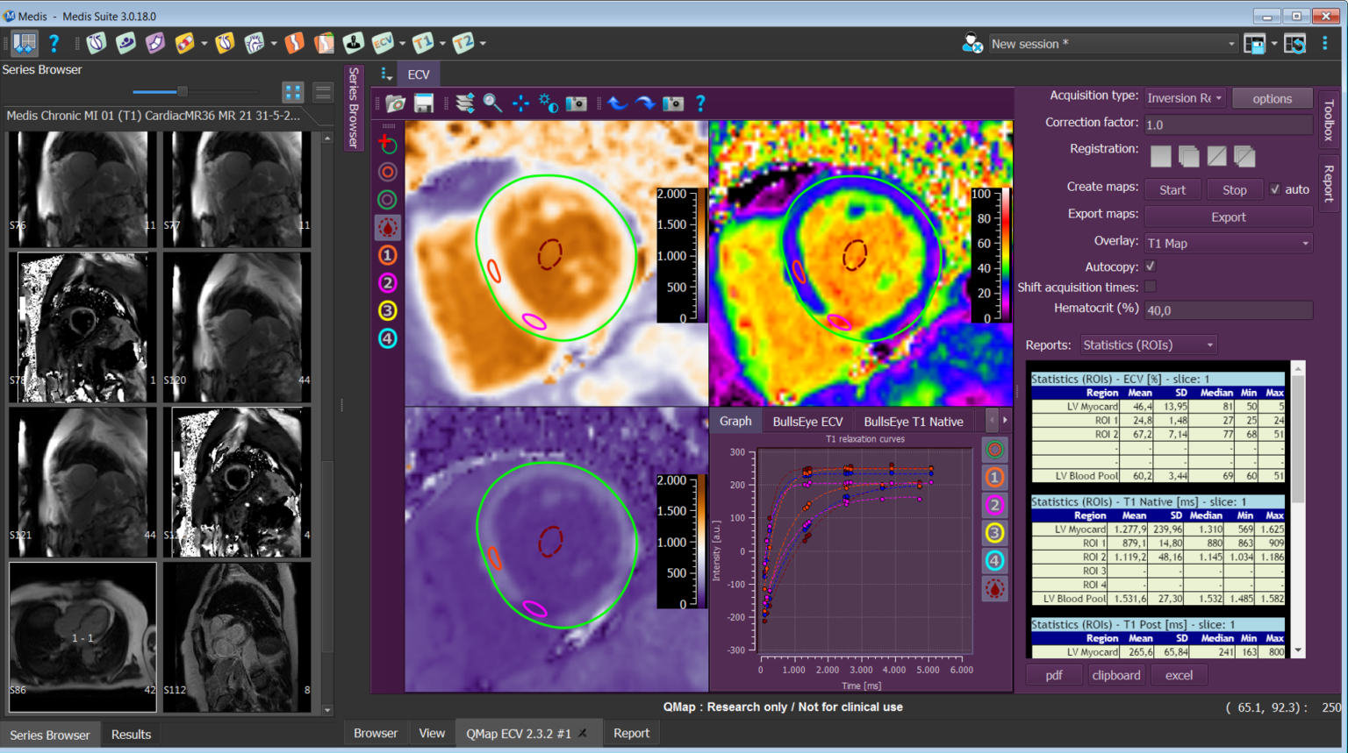Click the Export maps button

(x=1228, y=217)
